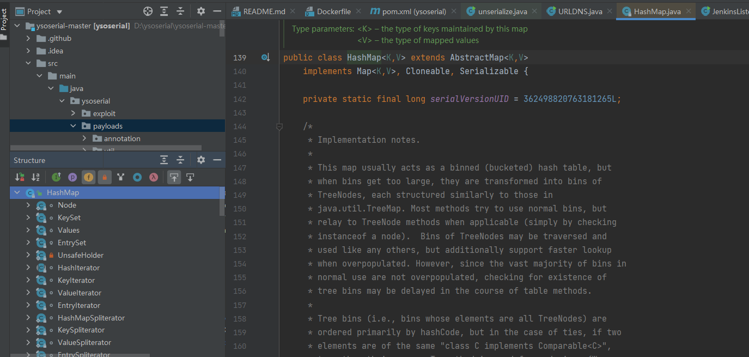Click Select Opened File target icon in Project panel

(148, 11)
